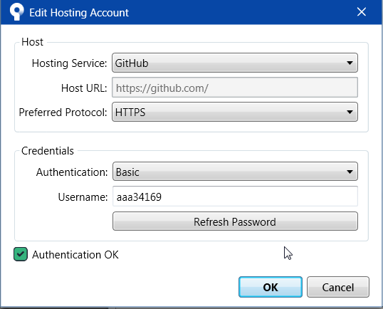This screenshot has width=383, height=309.
Task: Click the Authentication OK status text
Action: (x=75, y=254)
